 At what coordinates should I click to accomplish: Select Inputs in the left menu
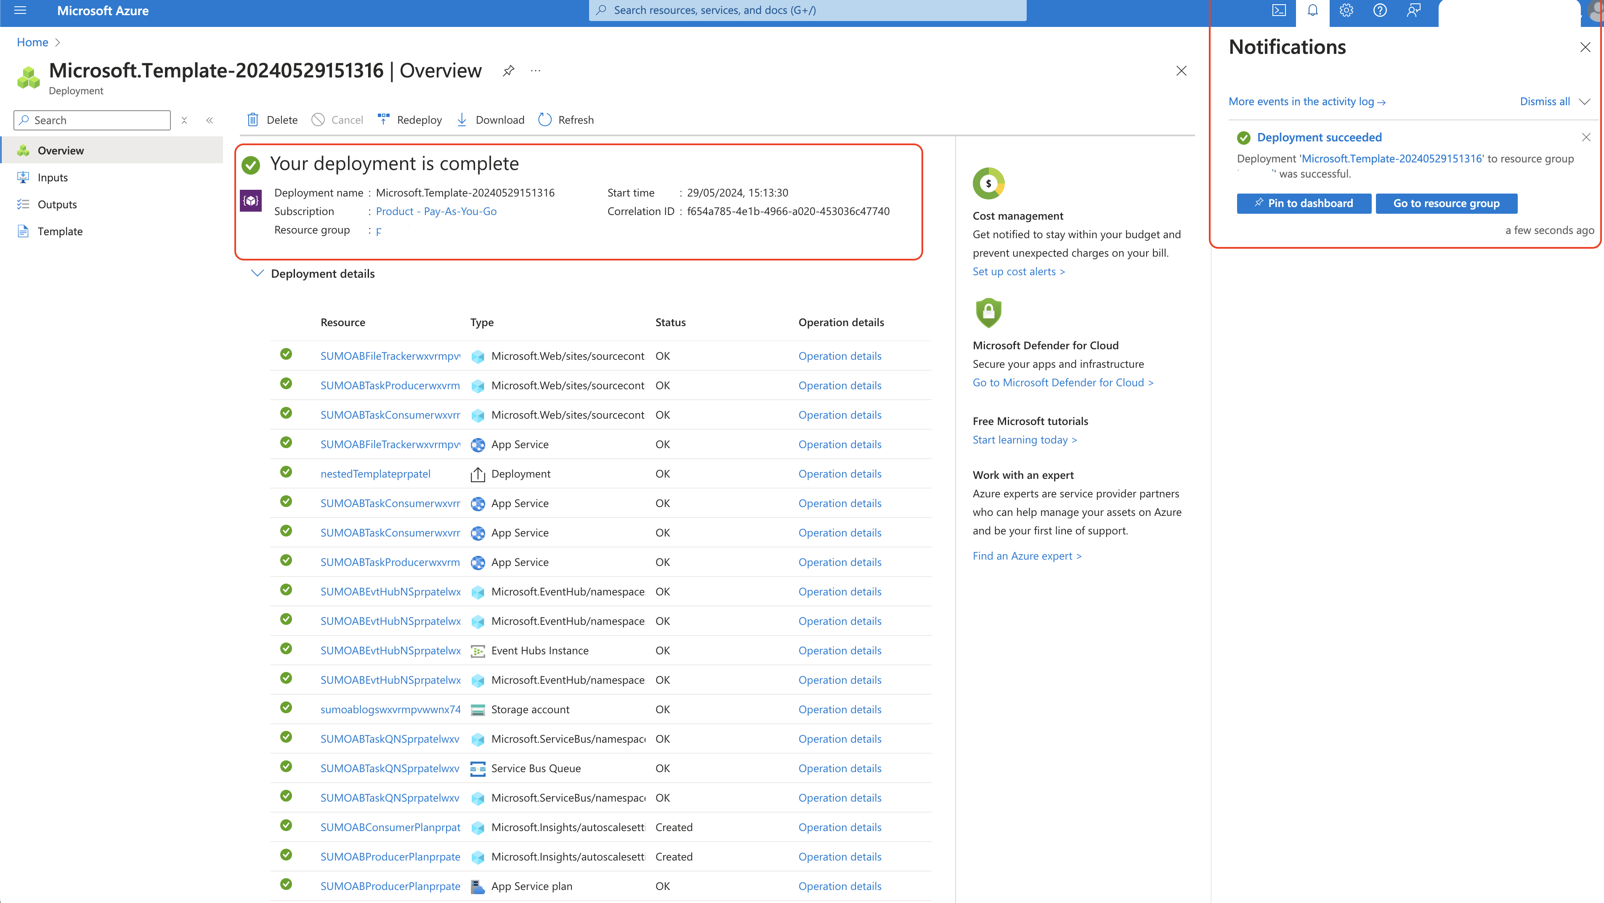pos(52,178)
